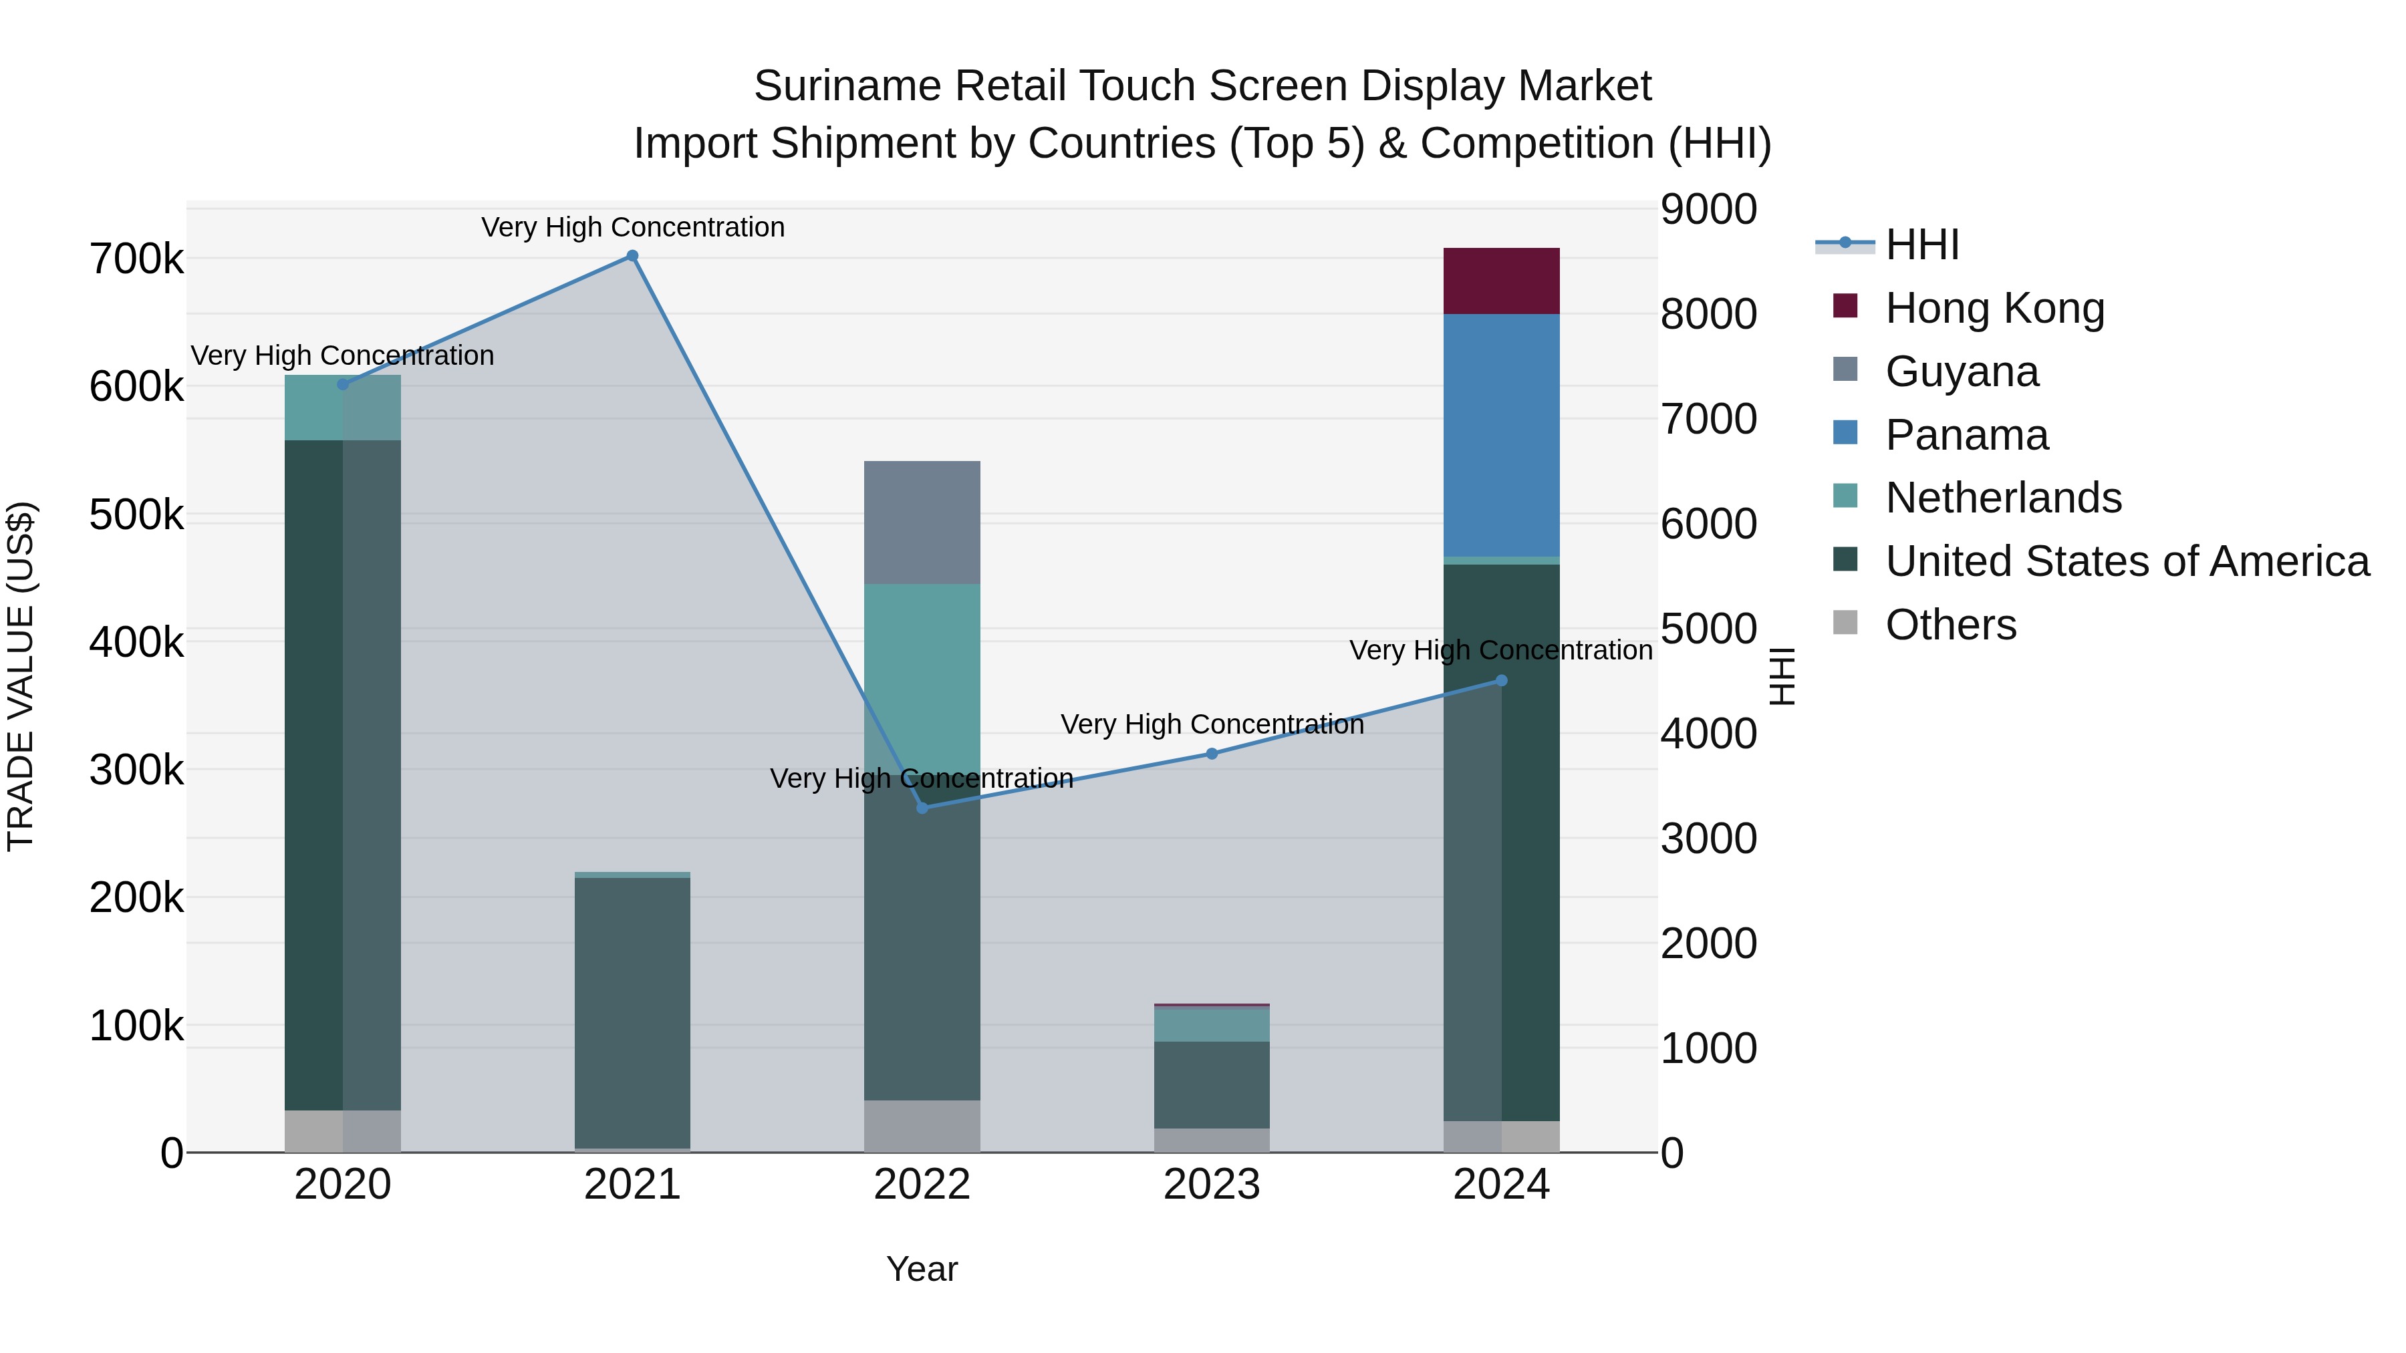Click the Guyana slate legend swatch
Image resolution: width=2406 pixels, height=1353 pixels.
tap(1845, 369)
